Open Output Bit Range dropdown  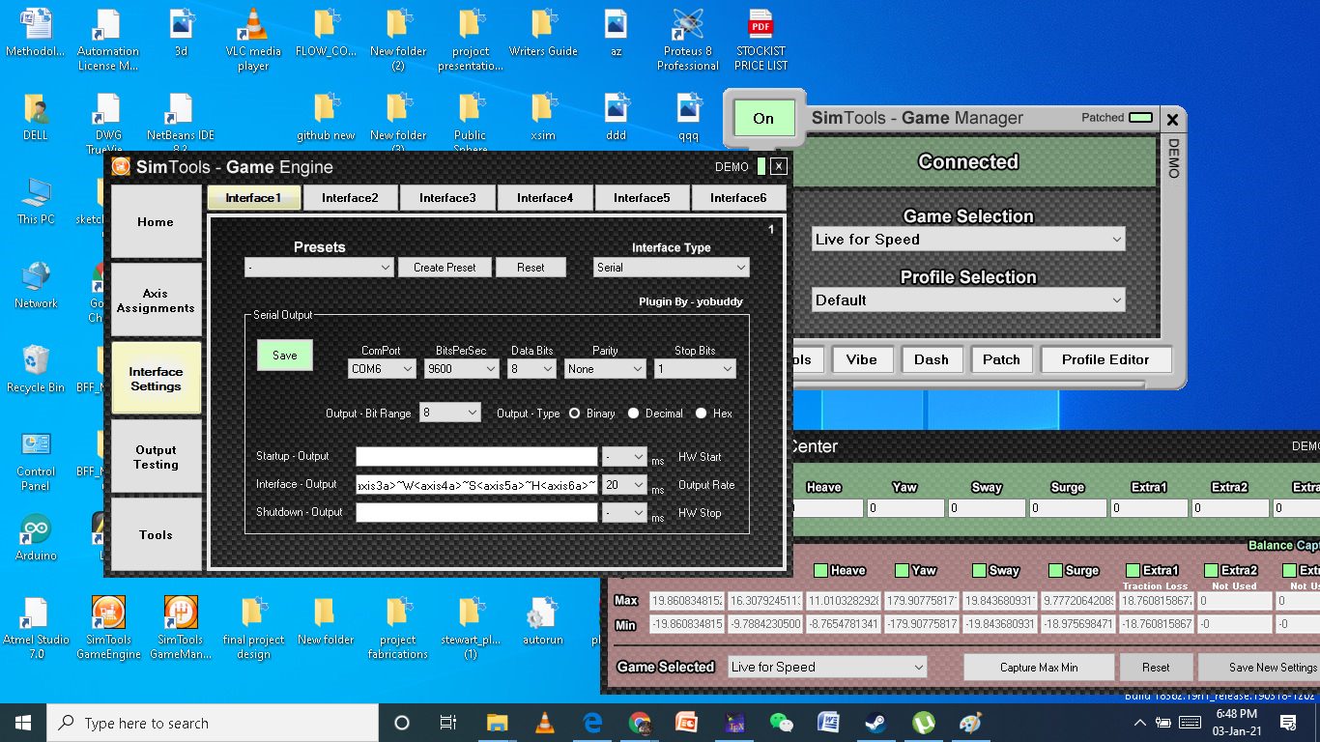tap(450, 414)
